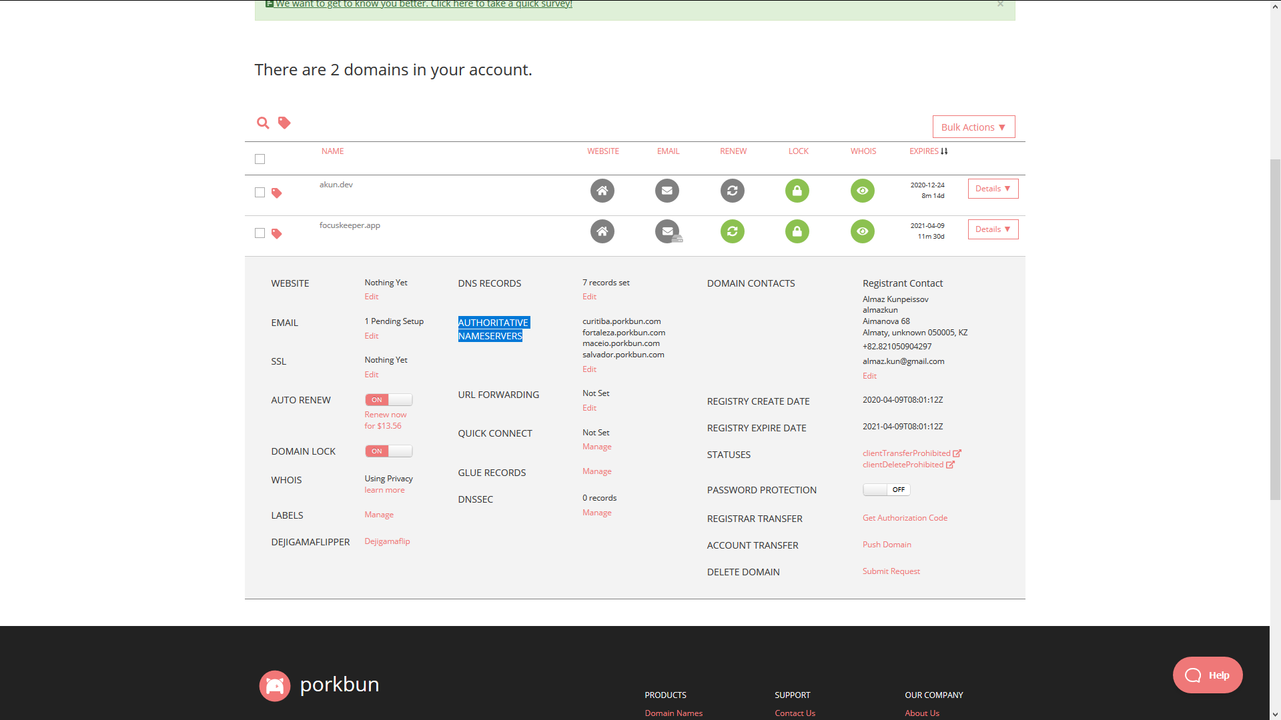Click the tag icon next to akun.dev

[x=277, y=193]
